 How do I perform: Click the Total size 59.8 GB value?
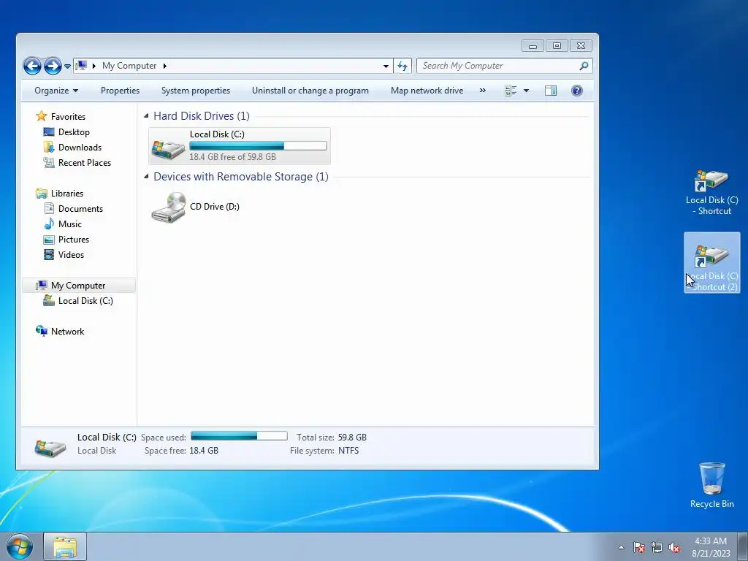[x=353, y=437]
